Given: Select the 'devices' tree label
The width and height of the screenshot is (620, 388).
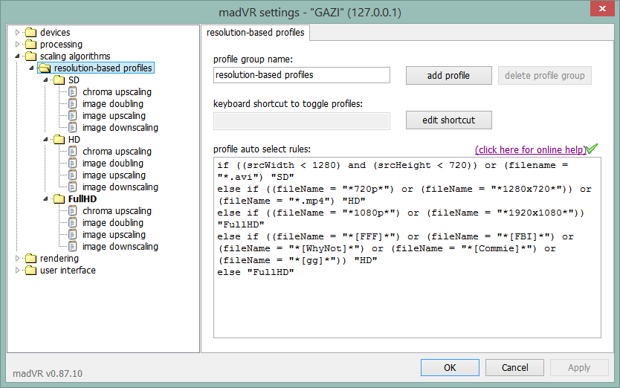Looking at the screenshot, I should click(x=55, y=33).
